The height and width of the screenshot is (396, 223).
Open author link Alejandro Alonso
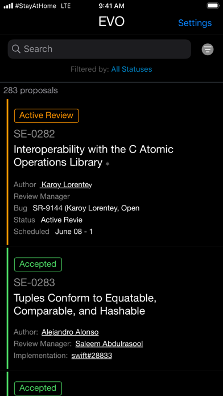click(70, 332)
